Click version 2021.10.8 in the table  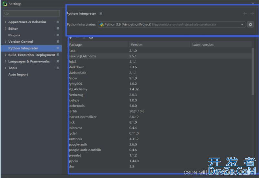point(137,111)
